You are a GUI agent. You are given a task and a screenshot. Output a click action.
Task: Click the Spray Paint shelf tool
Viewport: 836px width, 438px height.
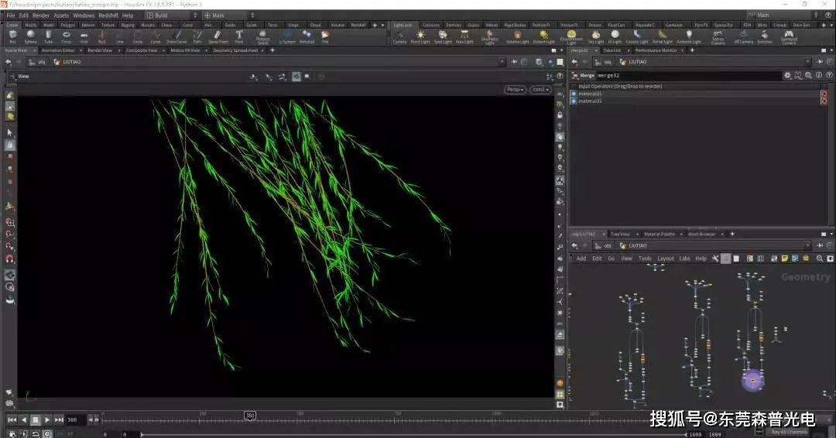coord(218,36)
